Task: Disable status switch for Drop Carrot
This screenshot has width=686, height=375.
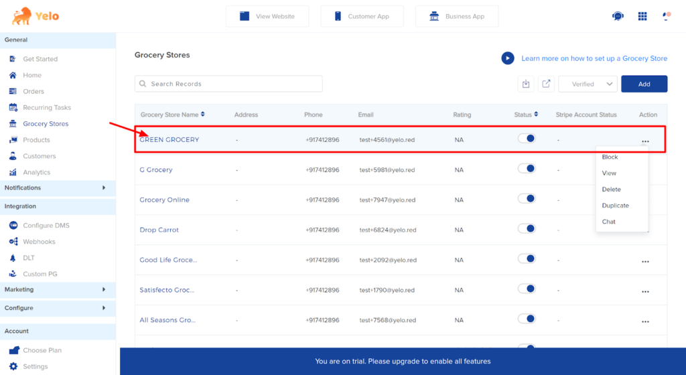Action: point(527,229)
